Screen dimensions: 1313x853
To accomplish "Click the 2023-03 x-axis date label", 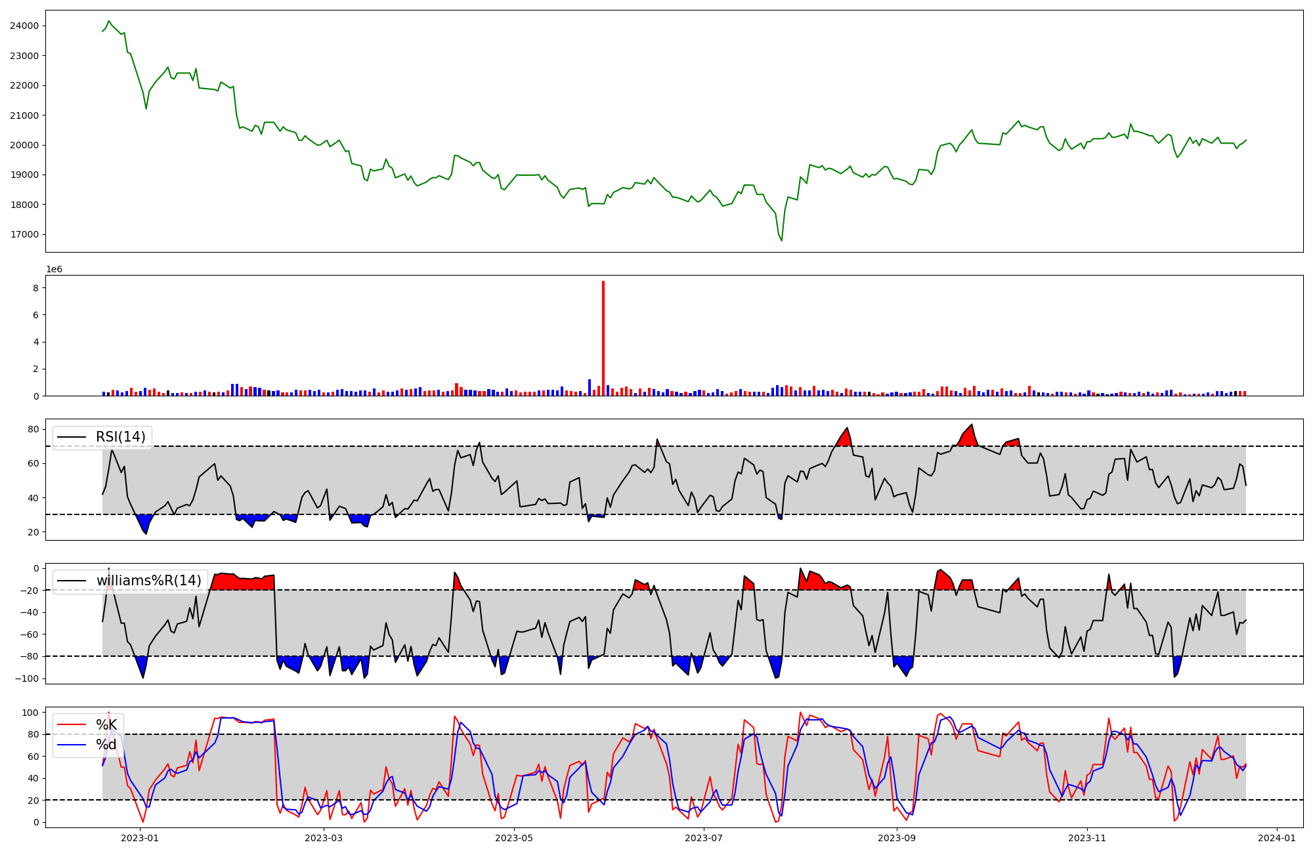I will (x=324, y=838).
